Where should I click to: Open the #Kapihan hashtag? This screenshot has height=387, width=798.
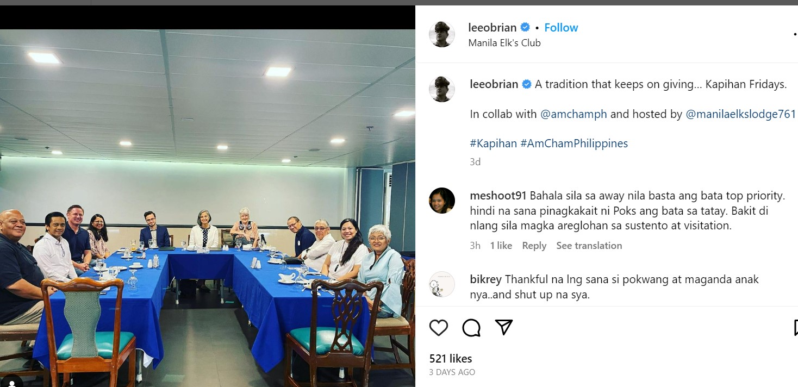click(x=493, y=143)
